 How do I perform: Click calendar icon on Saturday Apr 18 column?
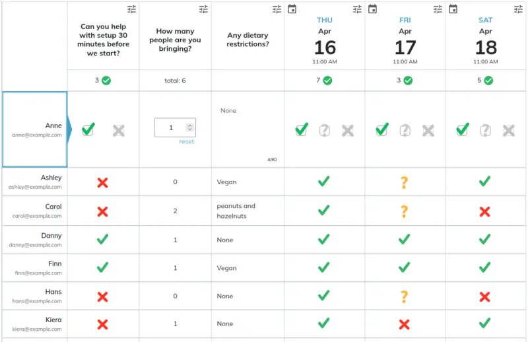pyautogui.click(x=453, y=9)
